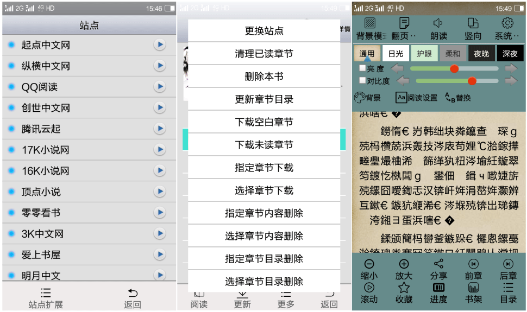Choose 下载未读章节 menu entry
The image size is (527, 312).
coord(264,145)
